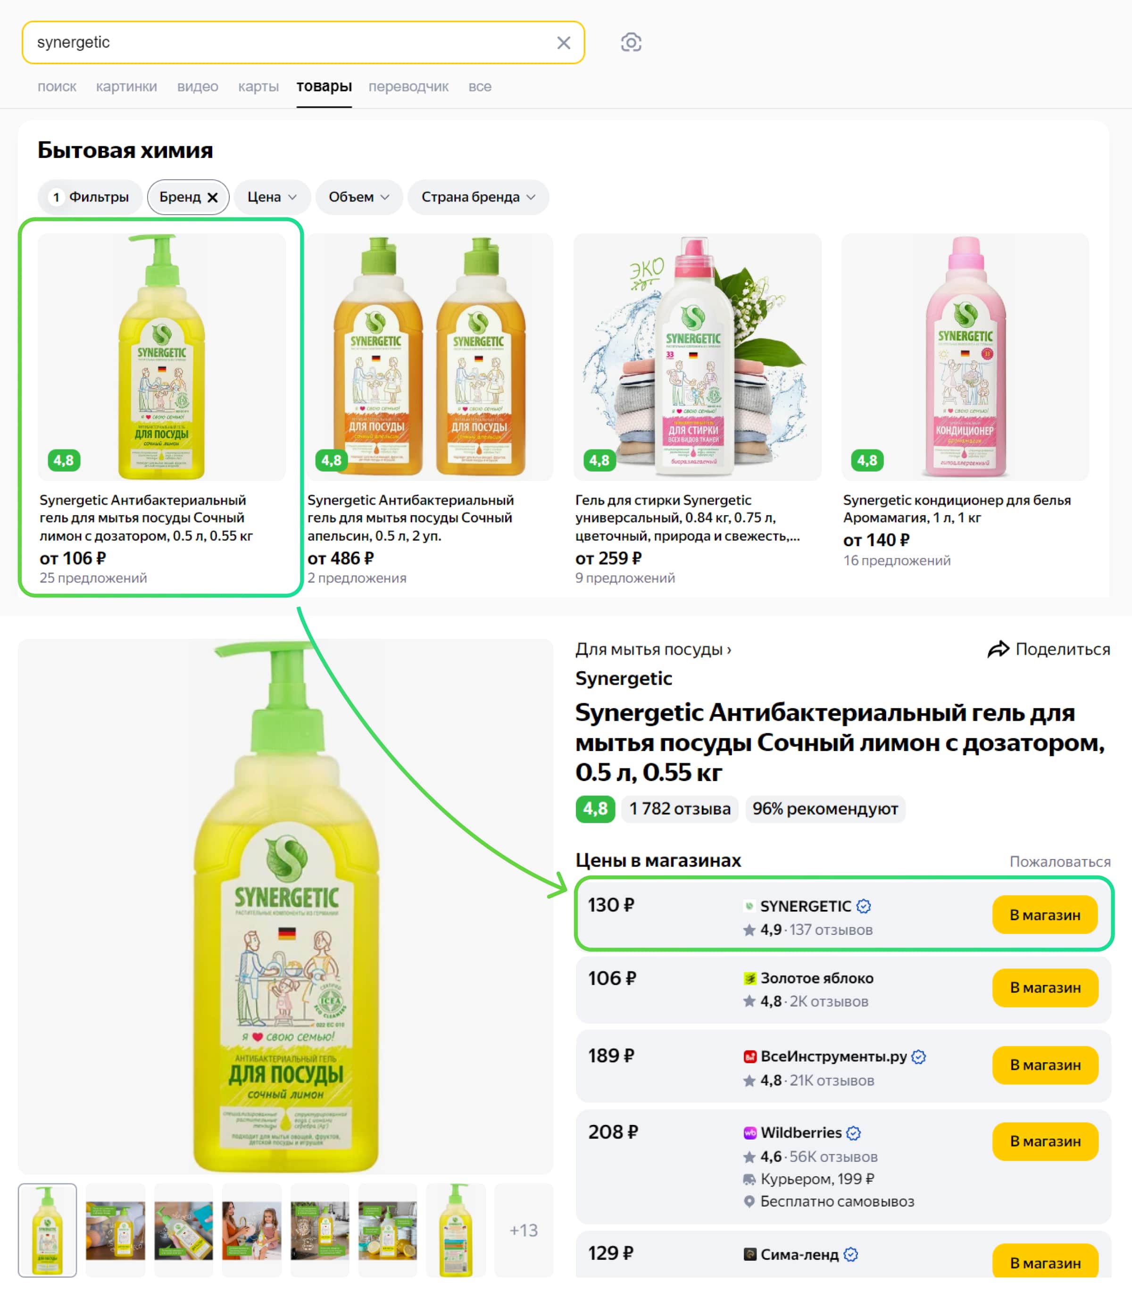Screen dimensions: 1132x1299
Task: Click the Пожаловаться link
Action: [1059, 861]
